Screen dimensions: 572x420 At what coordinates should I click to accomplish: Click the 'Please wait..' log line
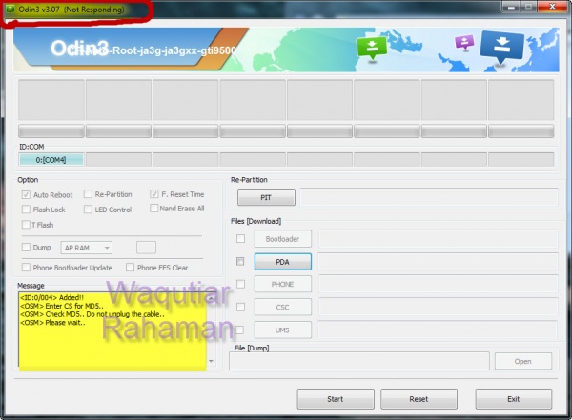(52, 323)
